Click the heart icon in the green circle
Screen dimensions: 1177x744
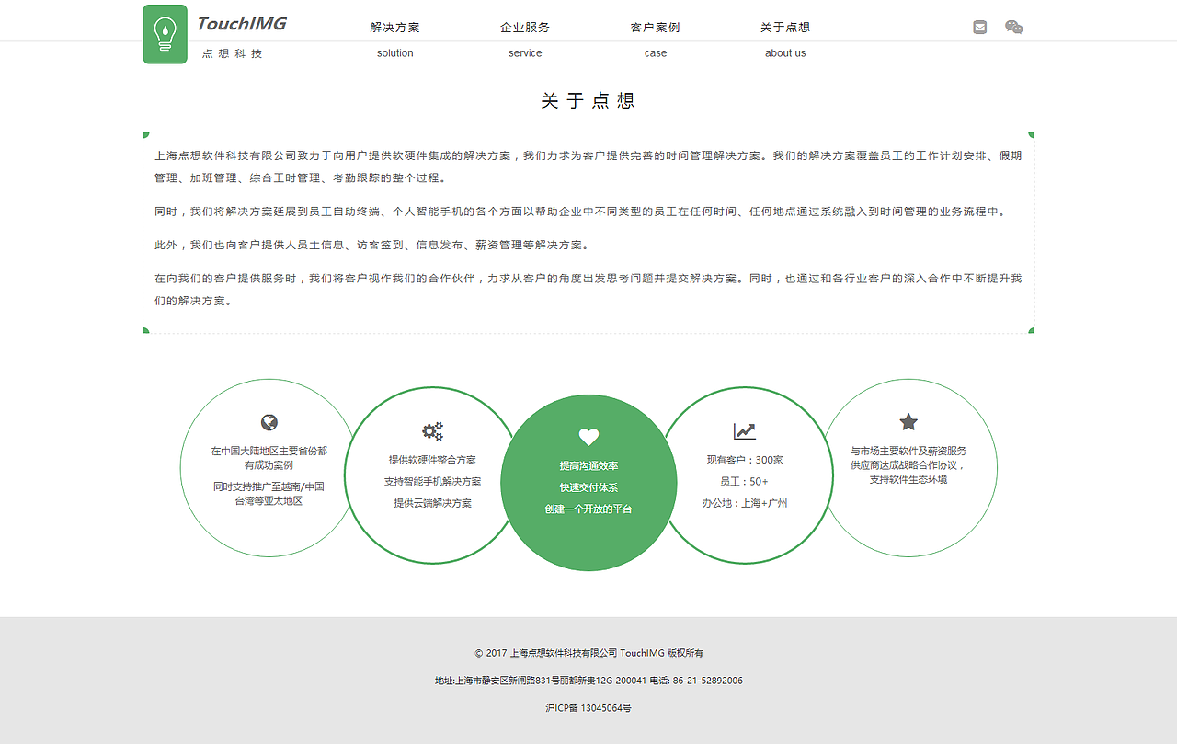[588, 437]
